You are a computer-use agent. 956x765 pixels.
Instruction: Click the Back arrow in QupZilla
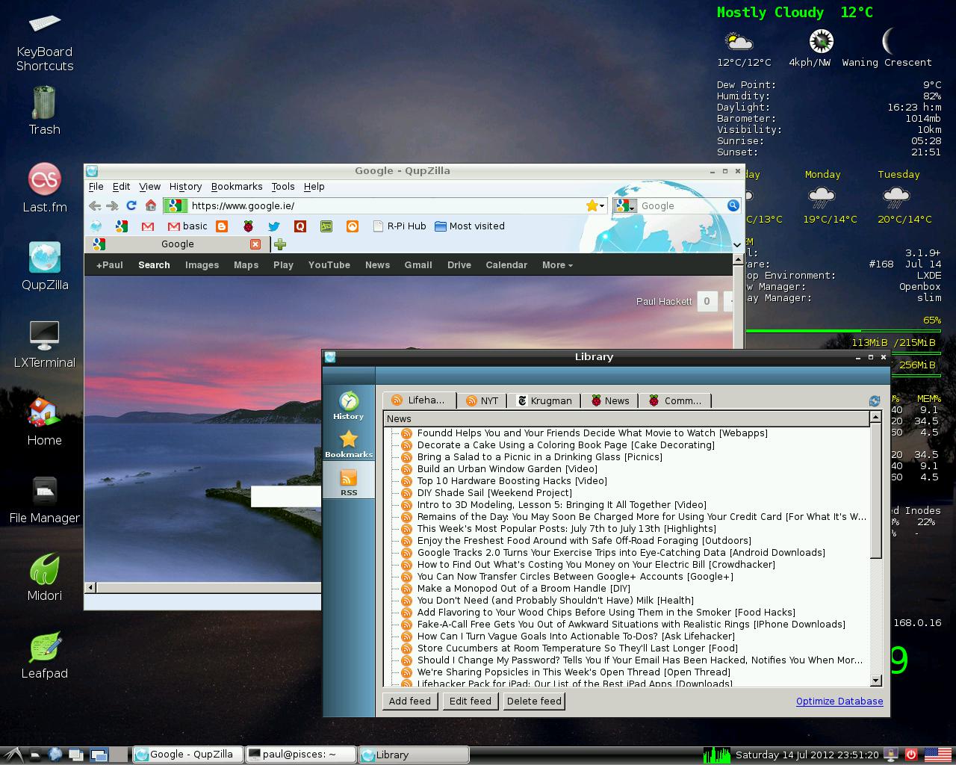coord(95,205)
